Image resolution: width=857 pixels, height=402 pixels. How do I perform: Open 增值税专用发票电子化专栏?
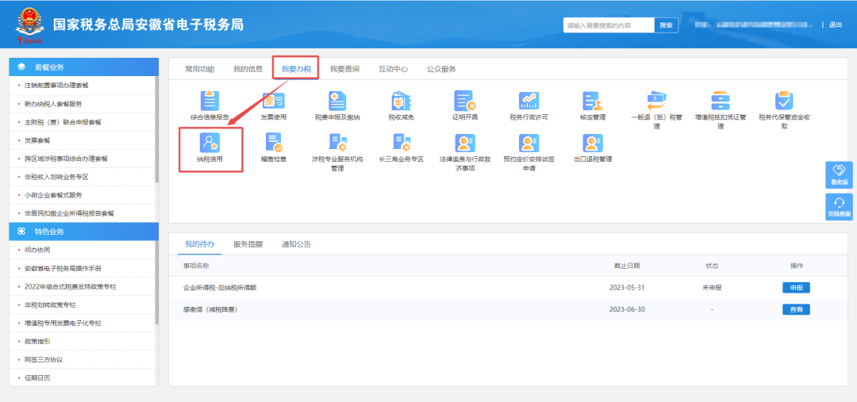pyautogui.click(x=63, y=324)
